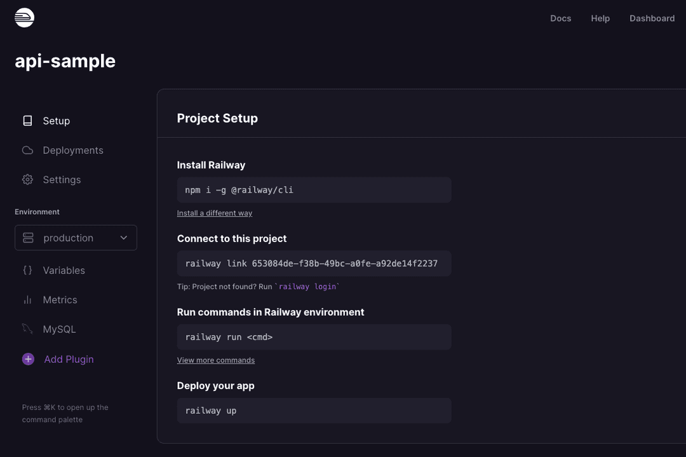The height and width of the screenshot is (457, 686).
Task: Open the Help menu item
Action: point(600,18)
